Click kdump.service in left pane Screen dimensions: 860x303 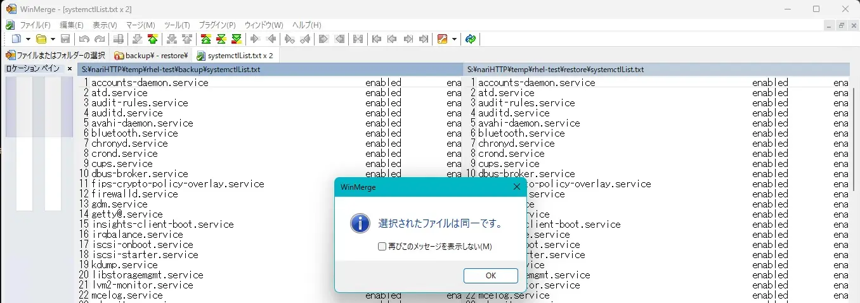[124, 264]
